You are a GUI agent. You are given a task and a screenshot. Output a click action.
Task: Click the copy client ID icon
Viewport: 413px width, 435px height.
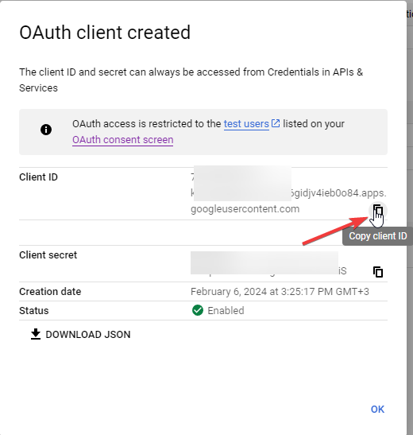point(378,210)
